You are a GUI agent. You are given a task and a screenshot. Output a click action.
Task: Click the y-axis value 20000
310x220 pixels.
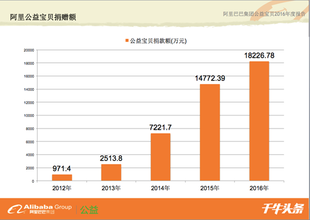(x=29, y=51)
